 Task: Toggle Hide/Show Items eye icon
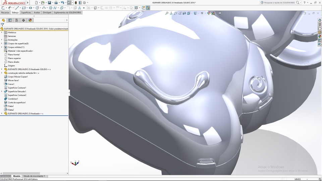tap(202, 13)
